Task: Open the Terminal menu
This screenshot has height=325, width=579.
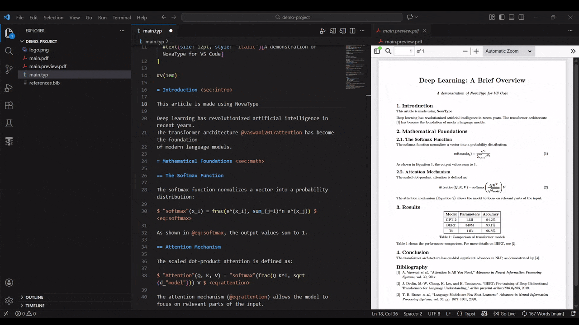Action: [121, 17]
